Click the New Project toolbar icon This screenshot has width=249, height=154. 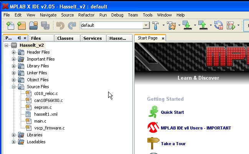[21, 26]
